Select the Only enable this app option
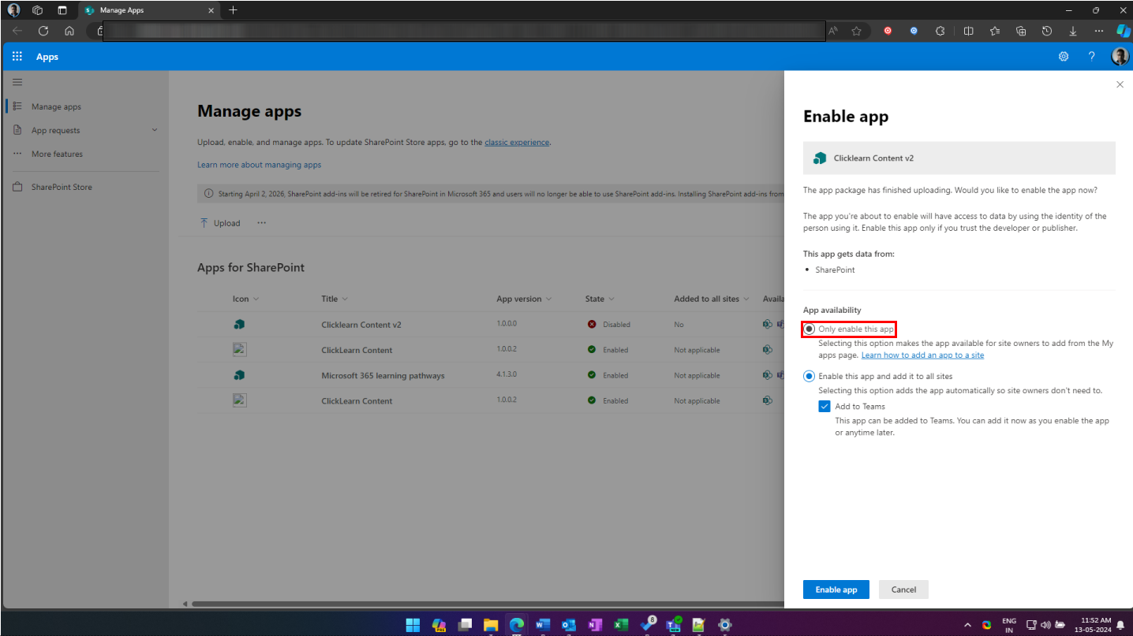 [x=809, y=329]
